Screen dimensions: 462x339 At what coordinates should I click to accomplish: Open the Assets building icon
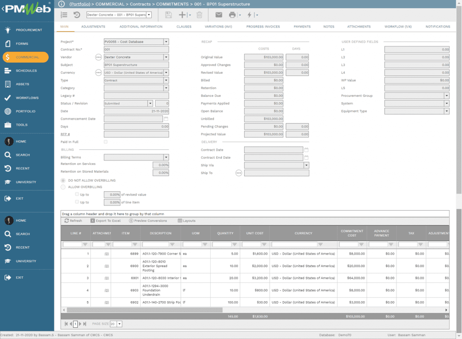(x=8, y=84)
